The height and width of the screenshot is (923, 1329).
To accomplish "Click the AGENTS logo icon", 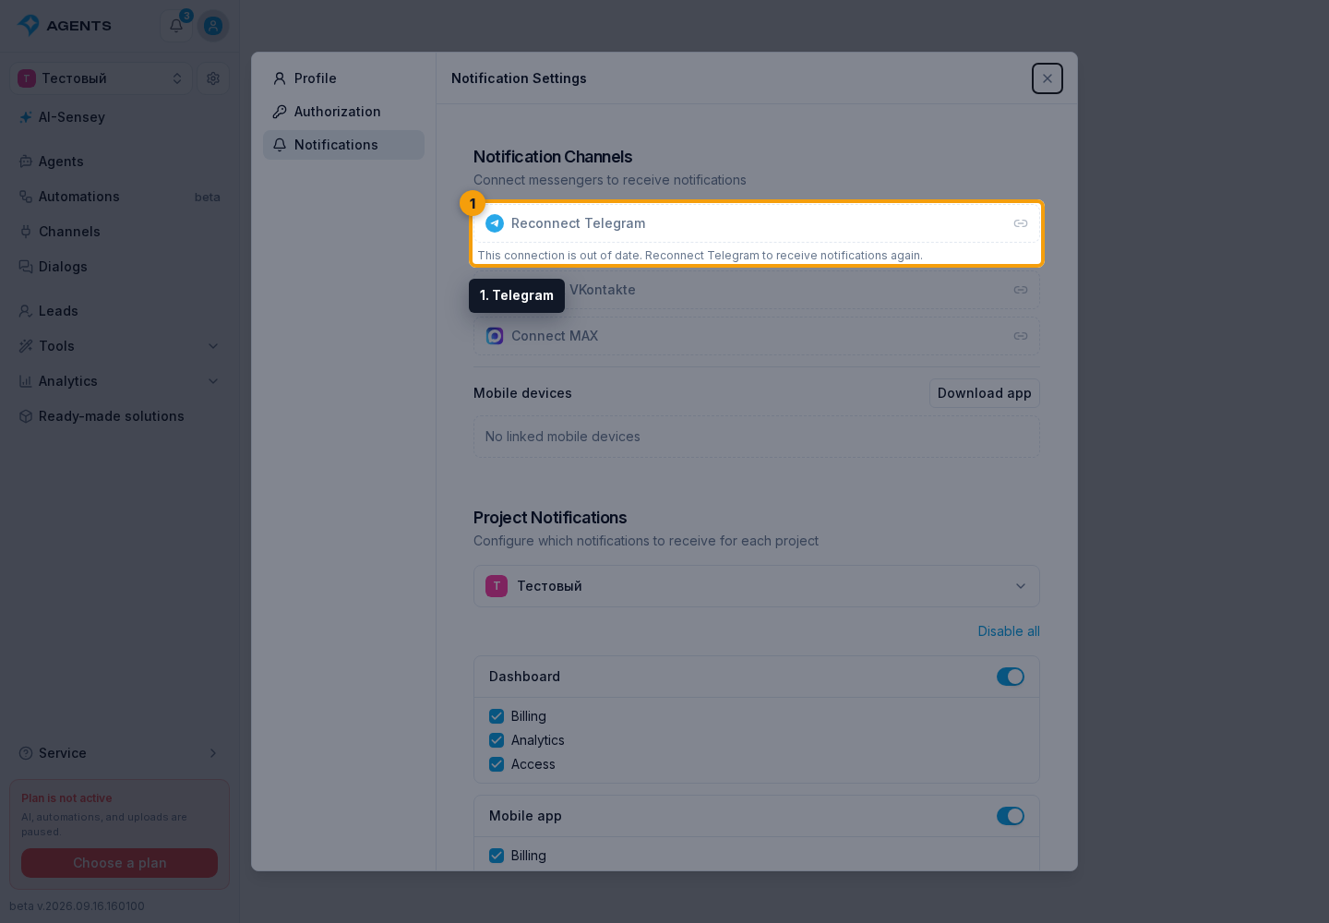I will pos(29,25).
